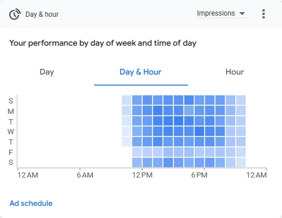Expand the Impressions metric dropdown
Screen dimensions: 282x218
point(221,13)
